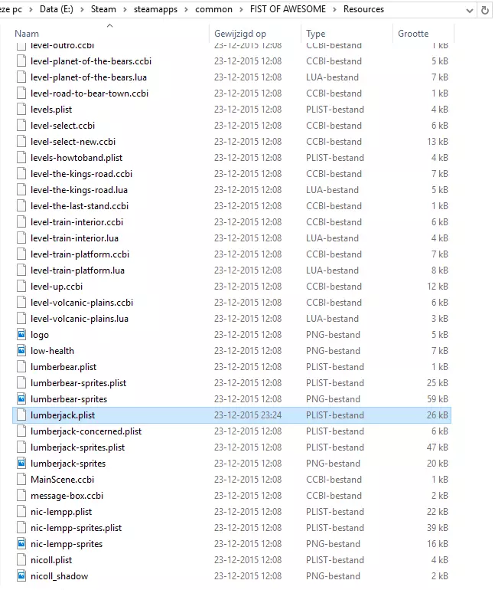Click the lumberbear-sprites PNG image icon

(21, 399)
